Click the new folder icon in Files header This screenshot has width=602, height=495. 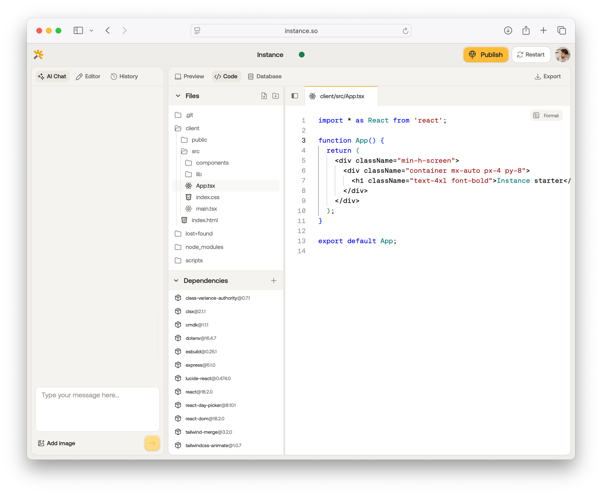pos(275,96)
